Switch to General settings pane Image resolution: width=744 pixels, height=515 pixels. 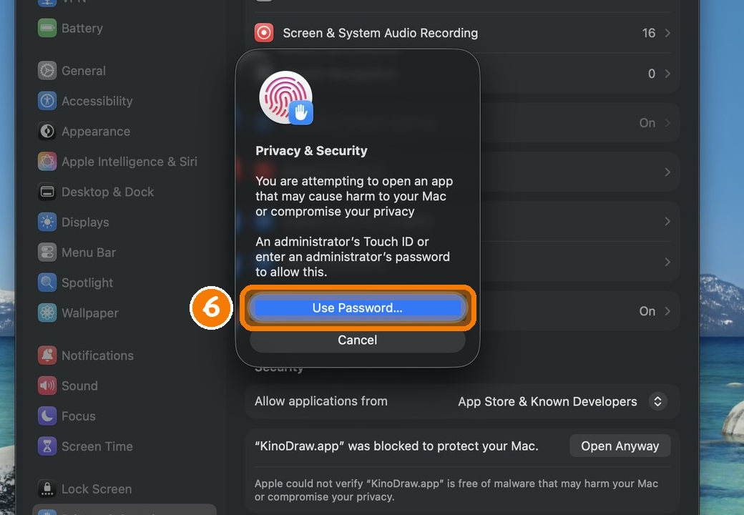coord(84,71)
